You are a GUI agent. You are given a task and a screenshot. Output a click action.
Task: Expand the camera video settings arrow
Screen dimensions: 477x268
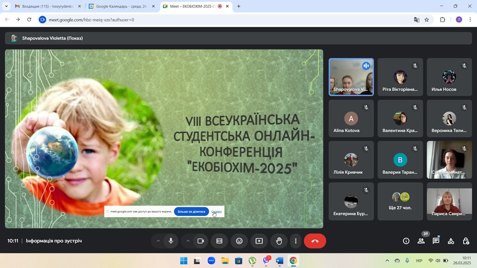(188, 241)
